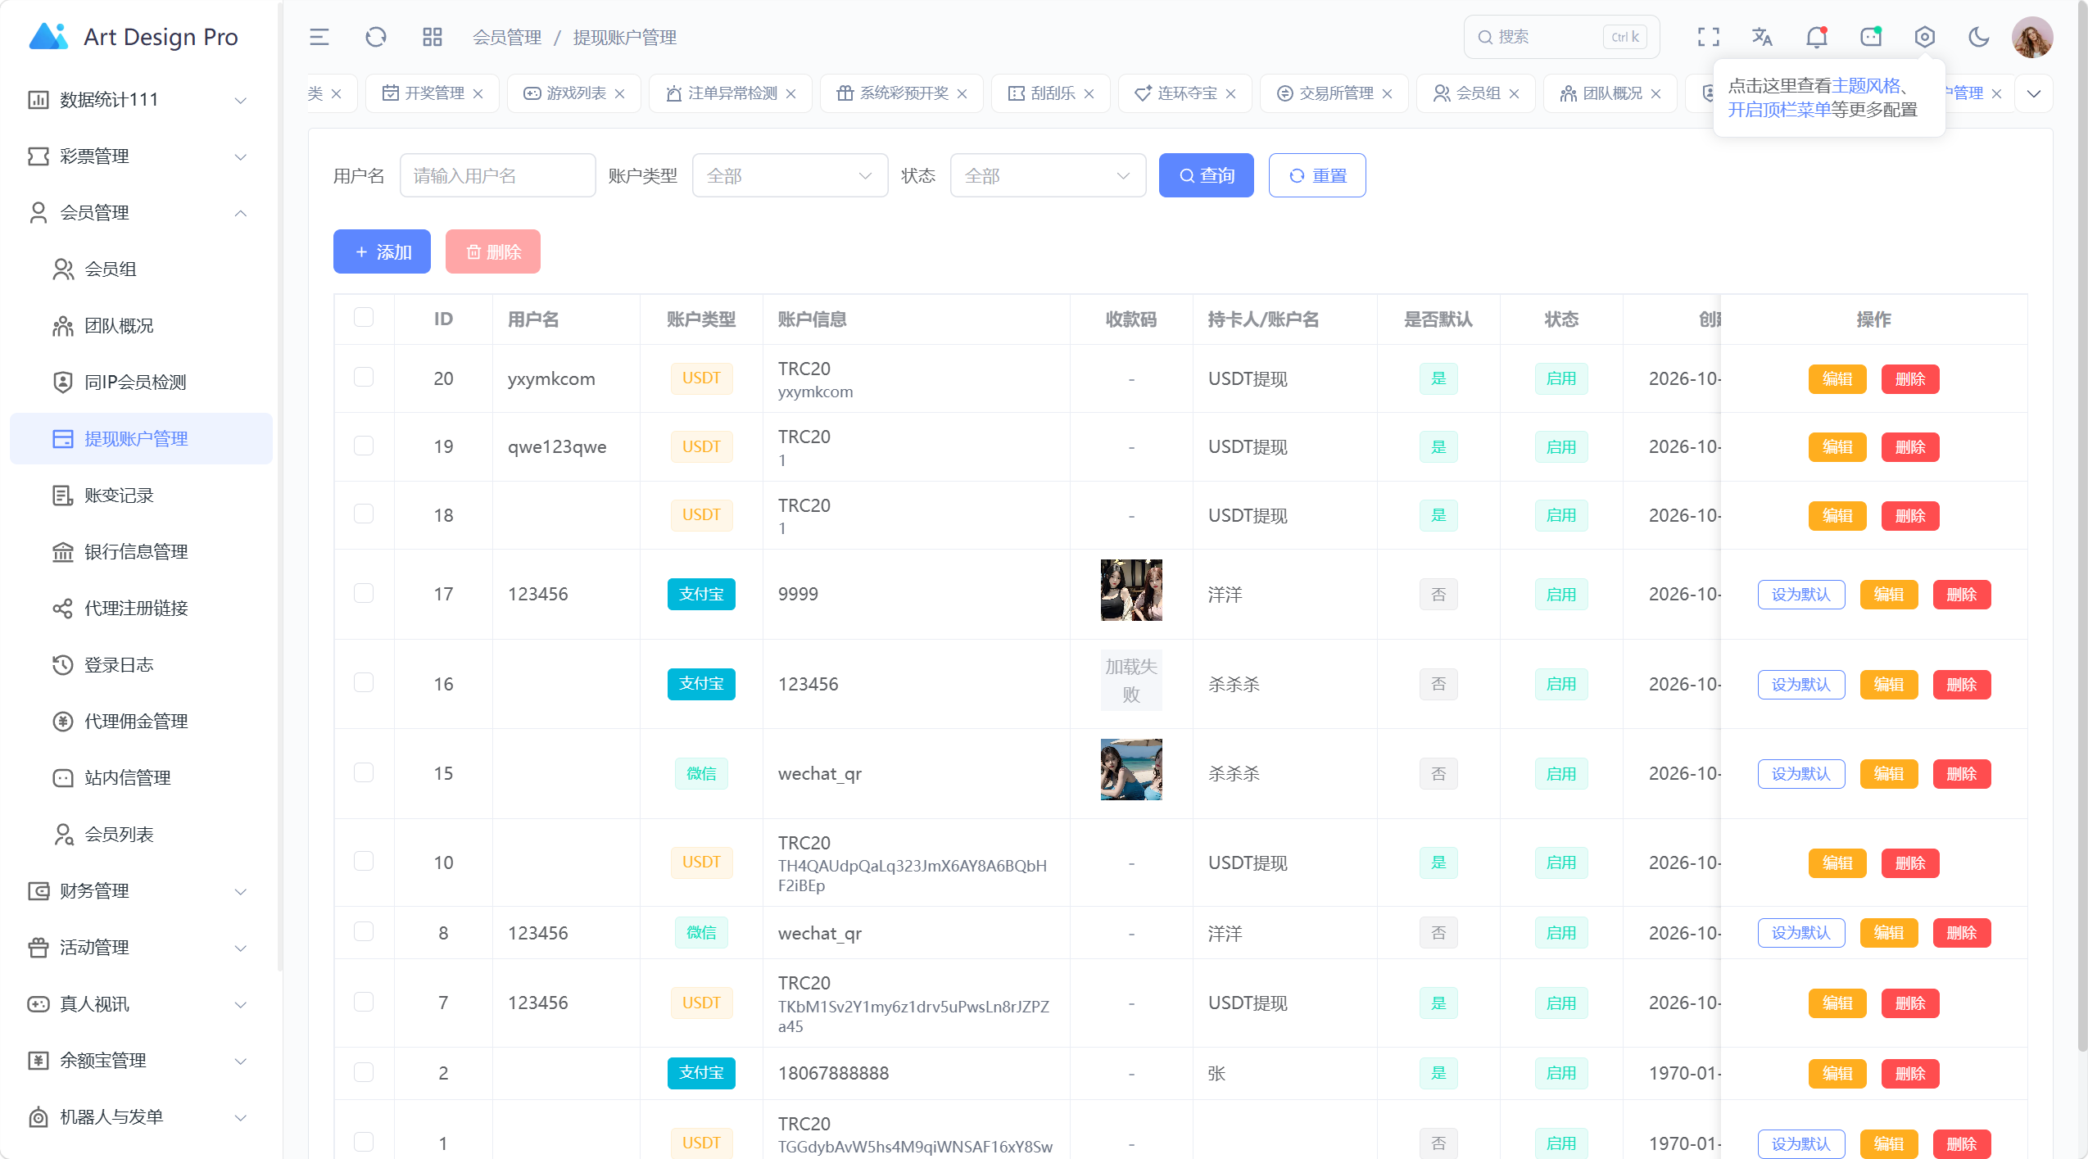Click the Art Design Pro logo
2088x1159 pixels.
click(133, 37)
